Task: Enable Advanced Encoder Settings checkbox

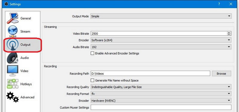Action: coord(92,53)
